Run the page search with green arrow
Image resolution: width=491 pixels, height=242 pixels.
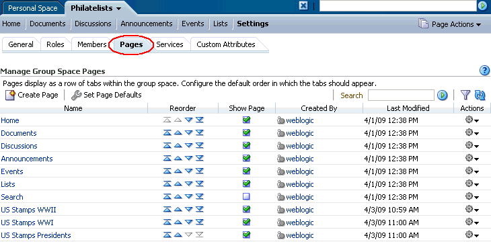pyautogui.click(x=442, y=95)
